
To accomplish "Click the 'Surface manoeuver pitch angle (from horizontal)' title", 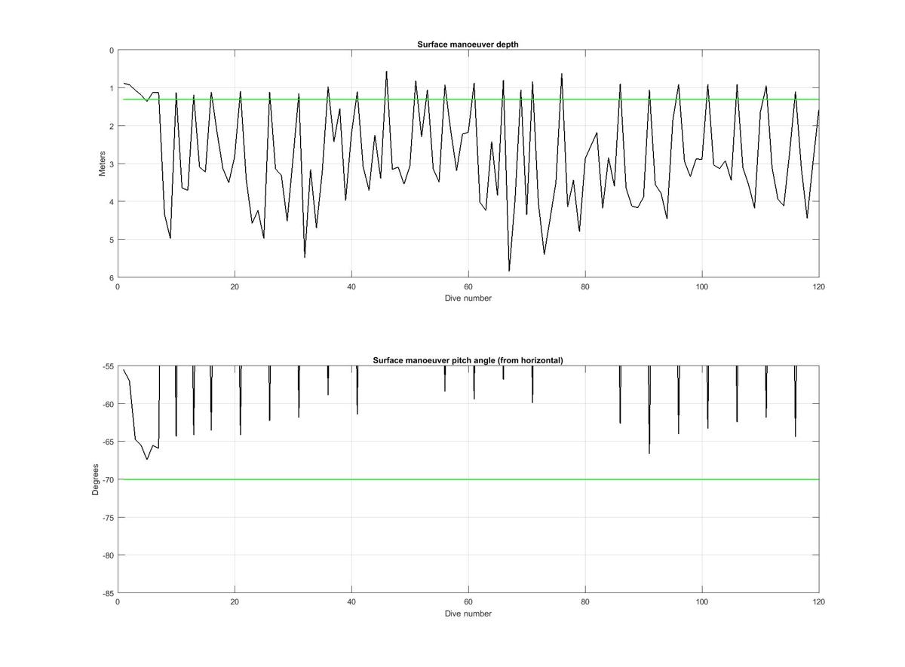I will [468, 360].
